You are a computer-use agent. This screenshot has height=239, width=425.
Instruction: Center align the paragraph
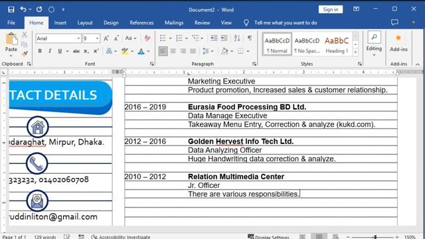click(x=173, y=51)
